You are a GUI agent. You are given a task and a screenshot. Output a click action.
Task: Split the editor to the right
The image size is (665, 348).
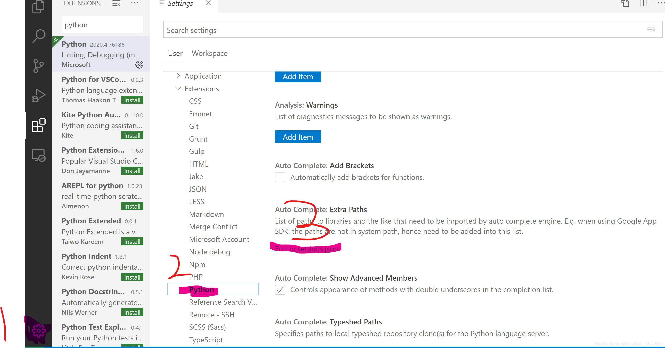643,3
